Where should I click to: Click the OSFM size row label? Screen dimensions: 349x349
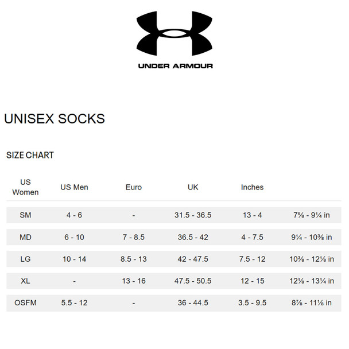click(25, 303)
